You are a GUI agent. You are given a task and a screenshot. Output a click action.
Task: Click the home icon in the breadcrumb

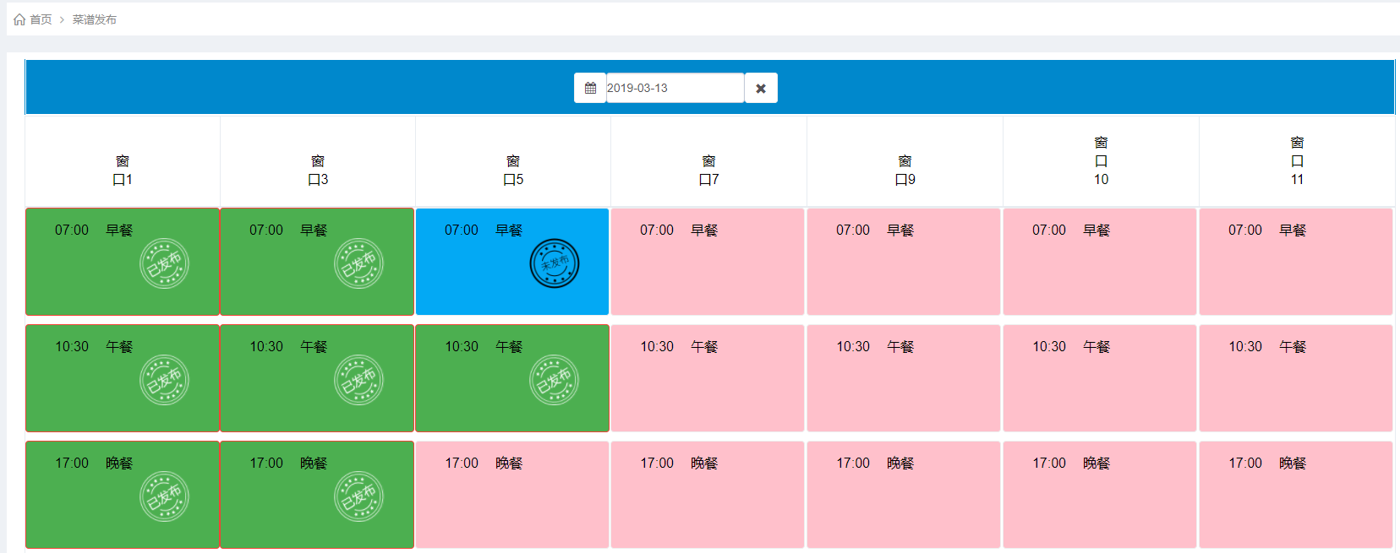point(19,19)
